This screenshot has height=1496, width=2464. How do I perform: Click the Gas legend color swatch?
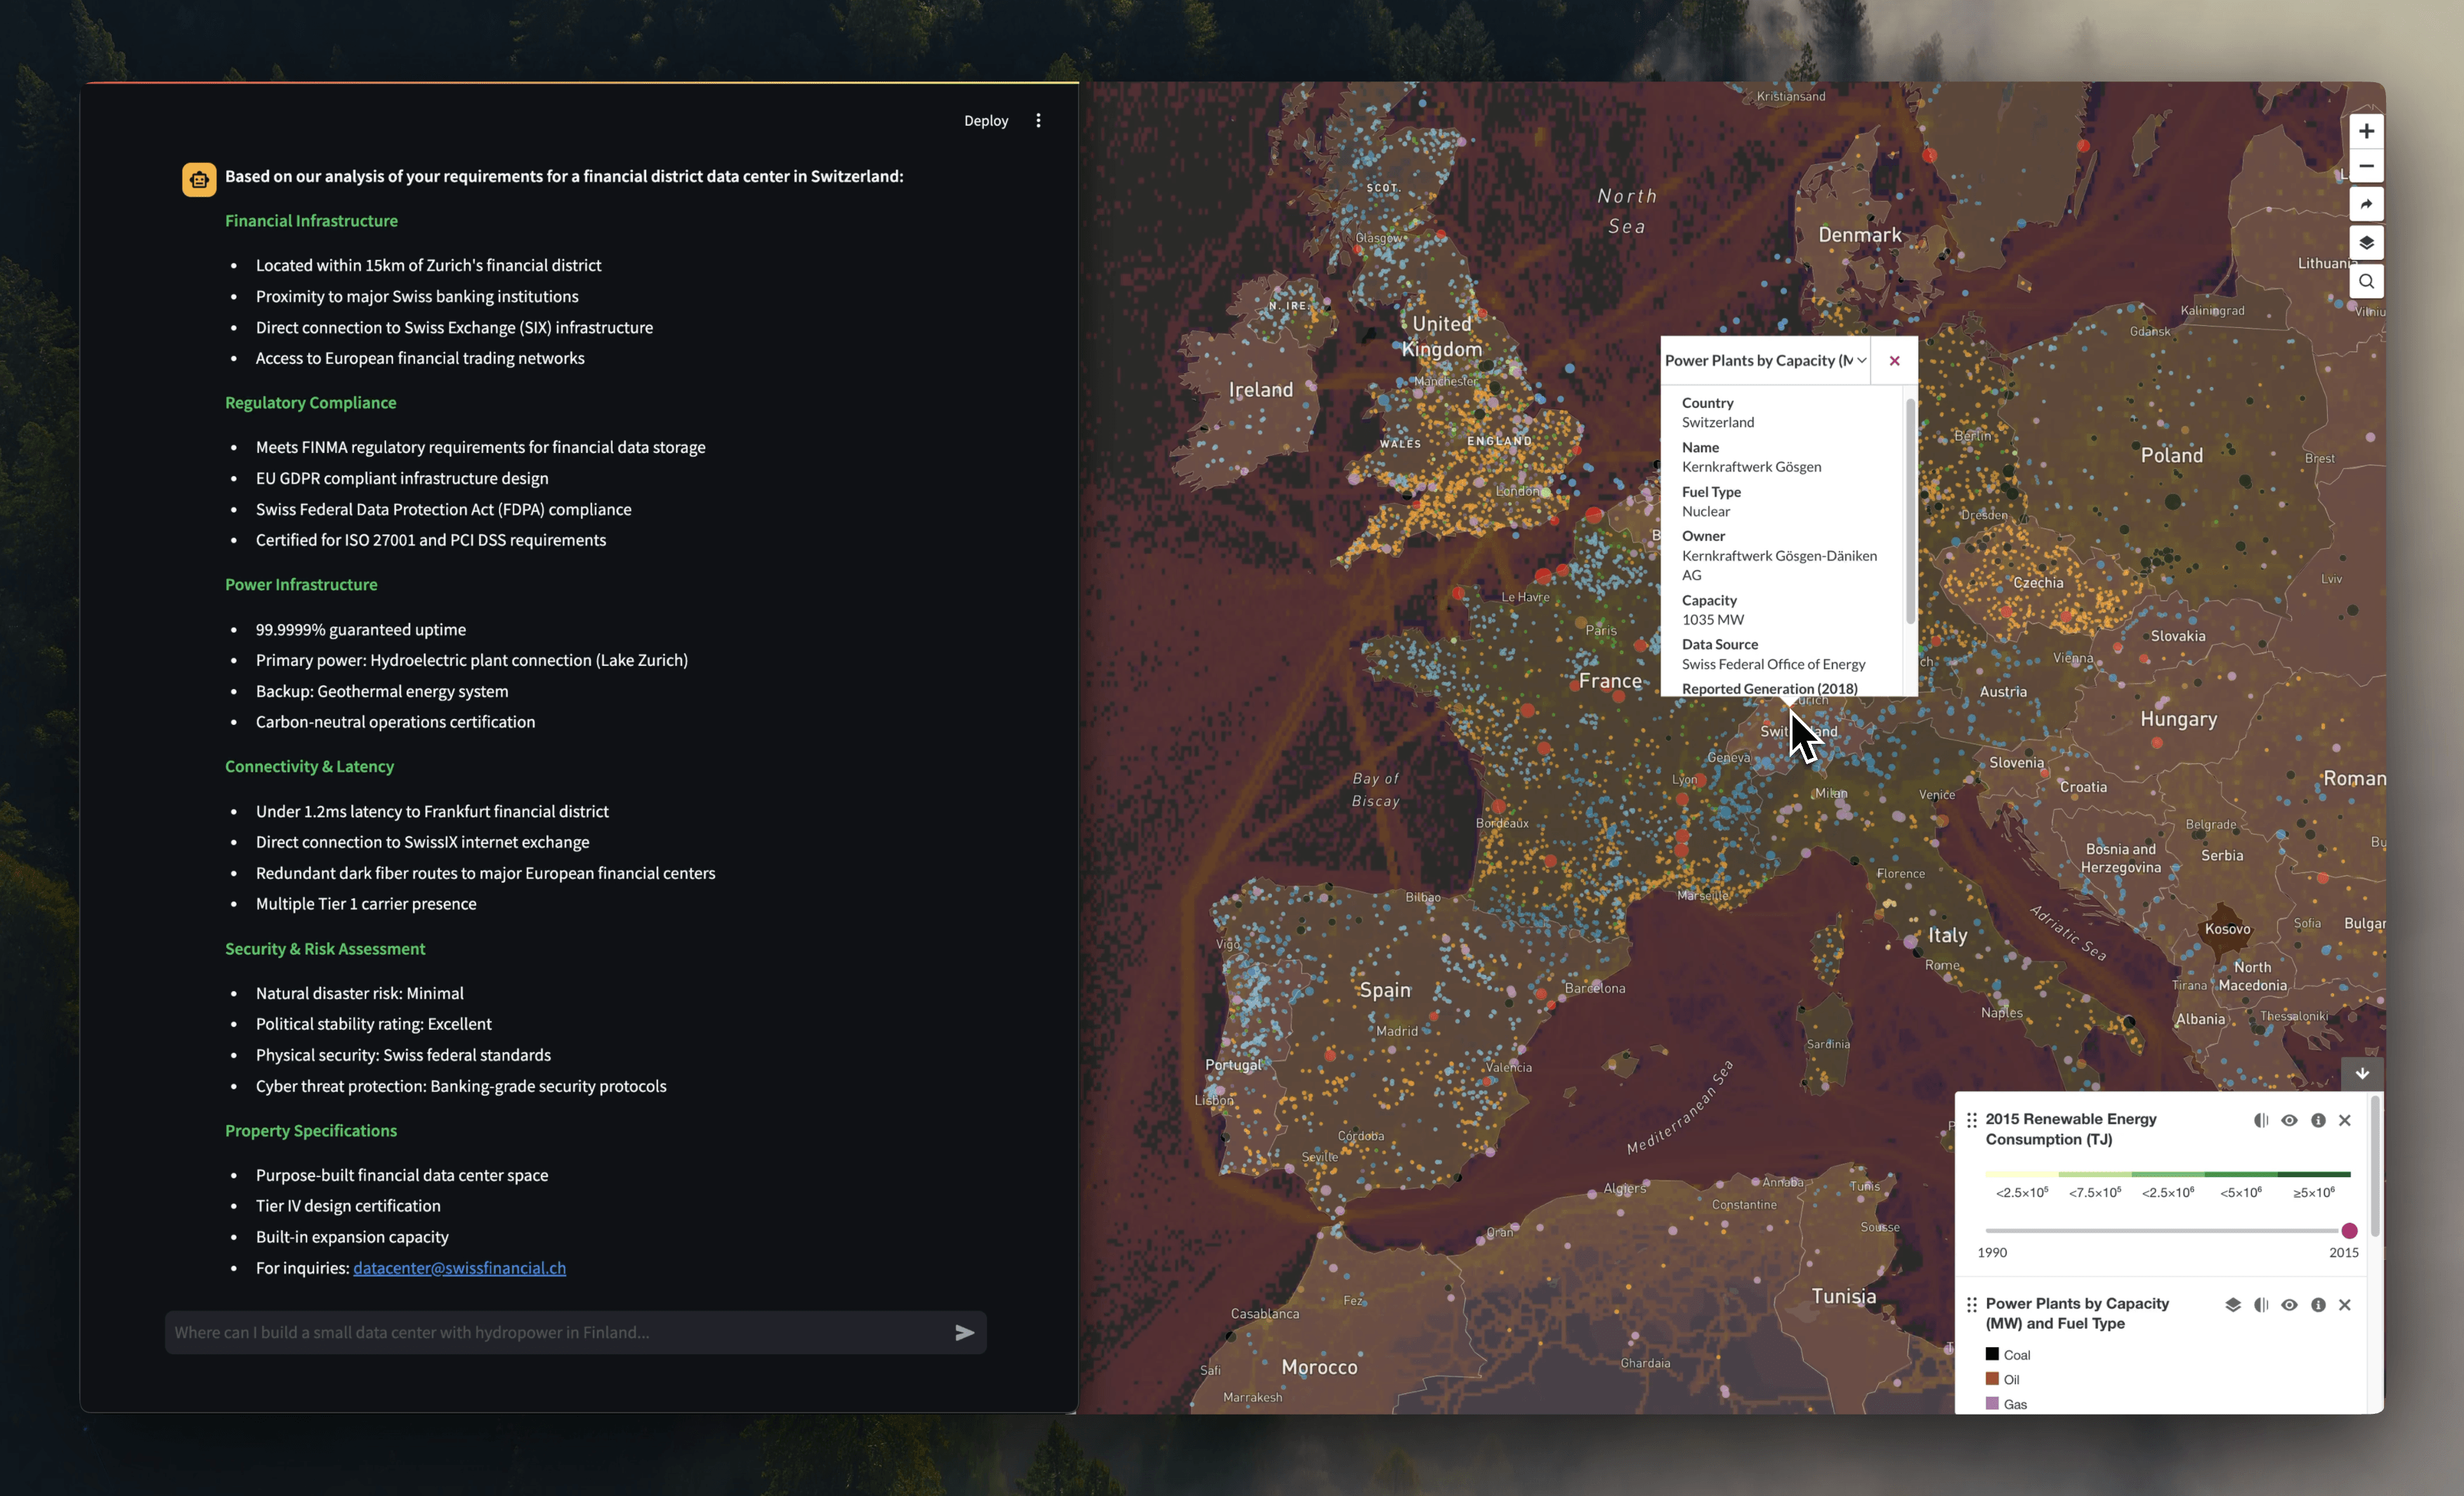[x=1992, y=1404]
